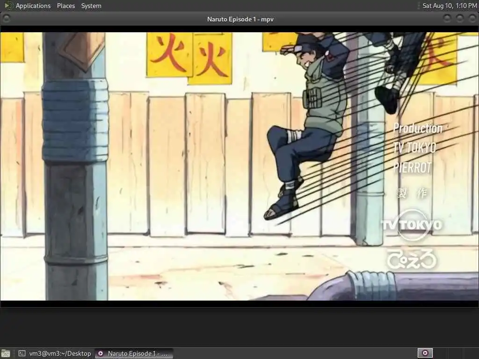Open the System menu
The width and height of the screenshot is (479, 359).
click(x=91, y=6)
